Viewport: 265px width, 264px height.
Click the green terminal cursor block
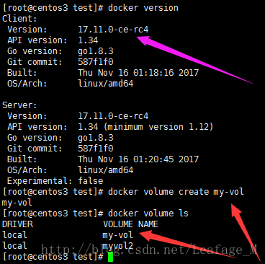coord(110,257)
